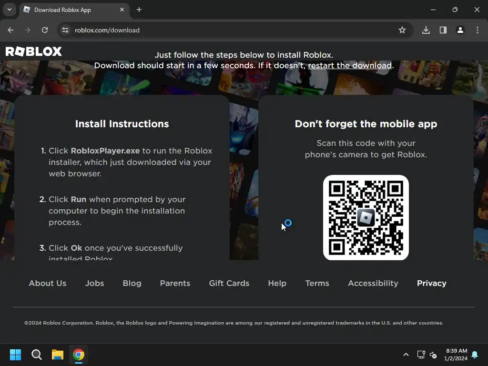Open clock showing 8:39 AM
This screenshot has width=488, height=366.
pos(456,355)
